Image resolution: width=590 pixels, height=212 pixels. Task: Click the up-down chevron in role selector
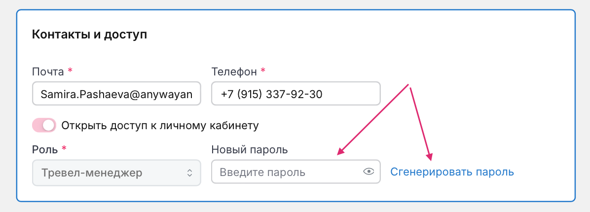[x=189, y=173]
